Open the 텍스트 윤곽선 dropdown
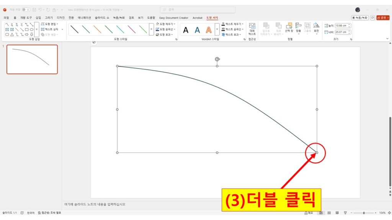This screenshot has width=392, height=220. point(232,29)
